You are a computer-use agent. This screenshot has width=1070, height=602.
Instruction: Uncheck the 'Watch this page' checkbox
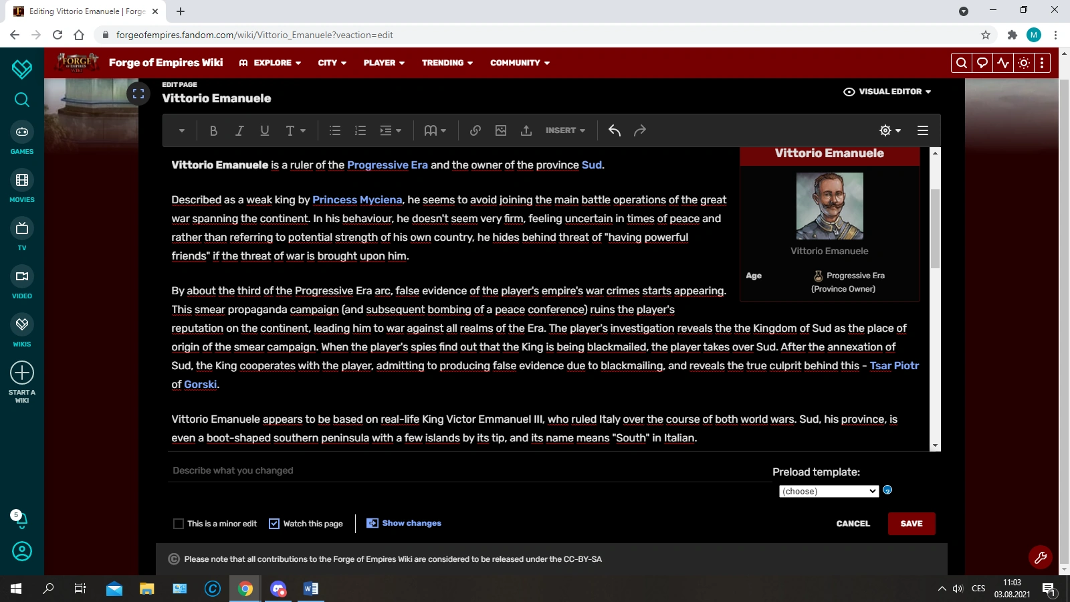(x=274, y=524)
